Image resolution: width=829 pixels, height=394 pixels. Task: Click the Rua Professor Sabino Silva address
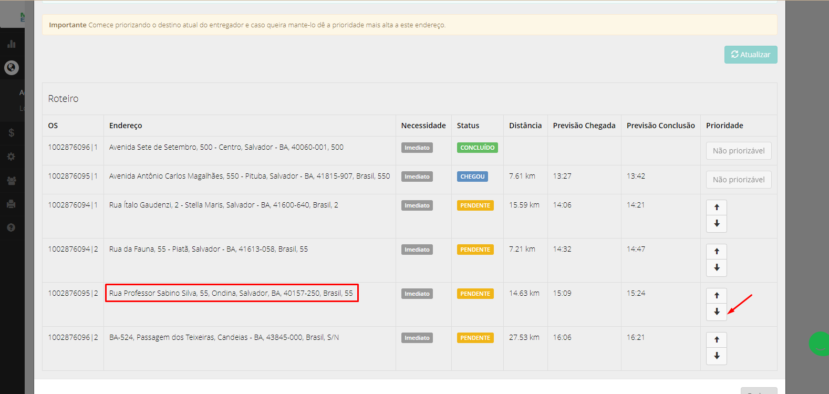(231, 293)
